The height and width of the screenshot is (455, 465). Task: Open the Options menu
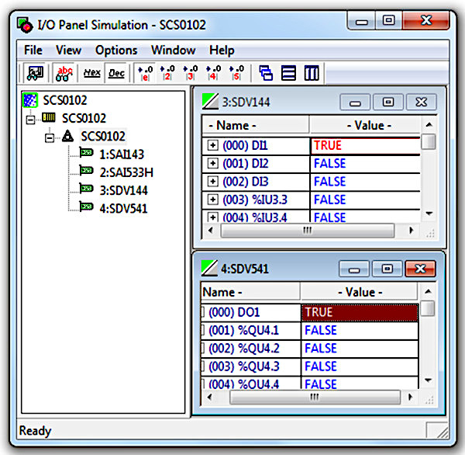116,50
